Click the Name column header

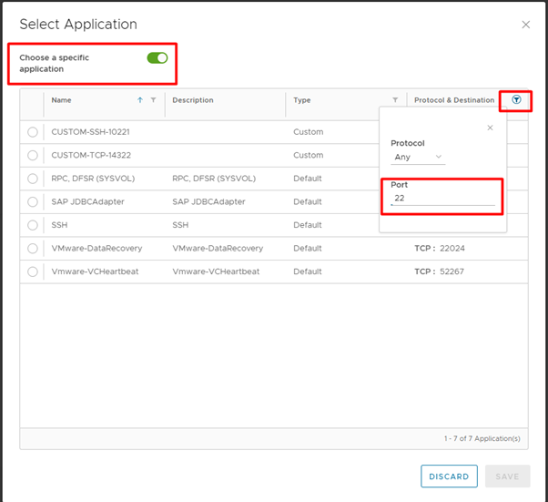[61, 100]
